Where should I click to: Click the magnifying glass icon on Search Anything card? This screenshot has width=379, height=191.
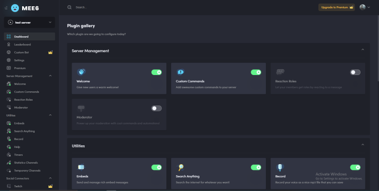click(181, 167)
